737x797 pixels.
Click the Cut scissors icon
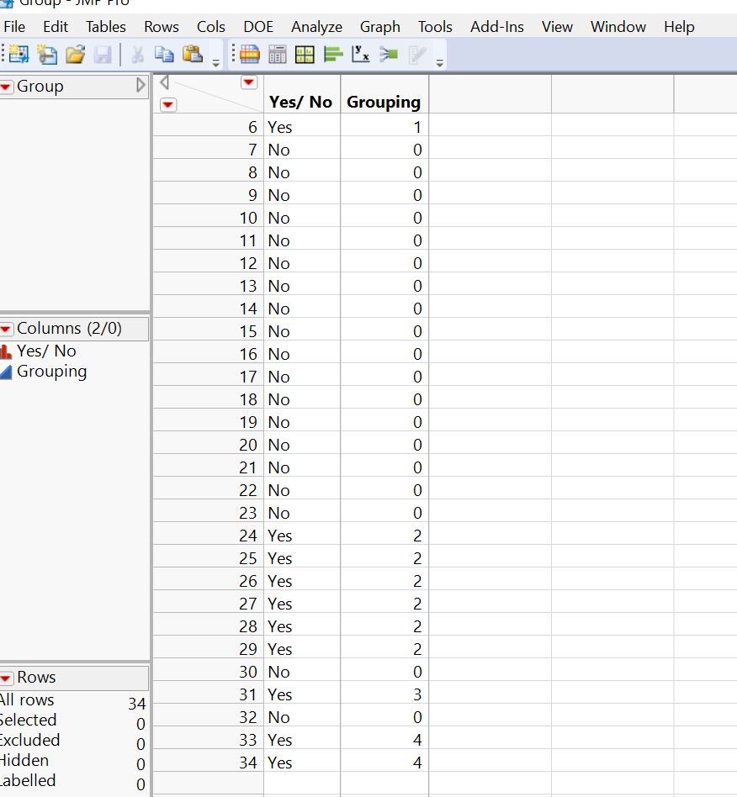click(x=137, y=54)
